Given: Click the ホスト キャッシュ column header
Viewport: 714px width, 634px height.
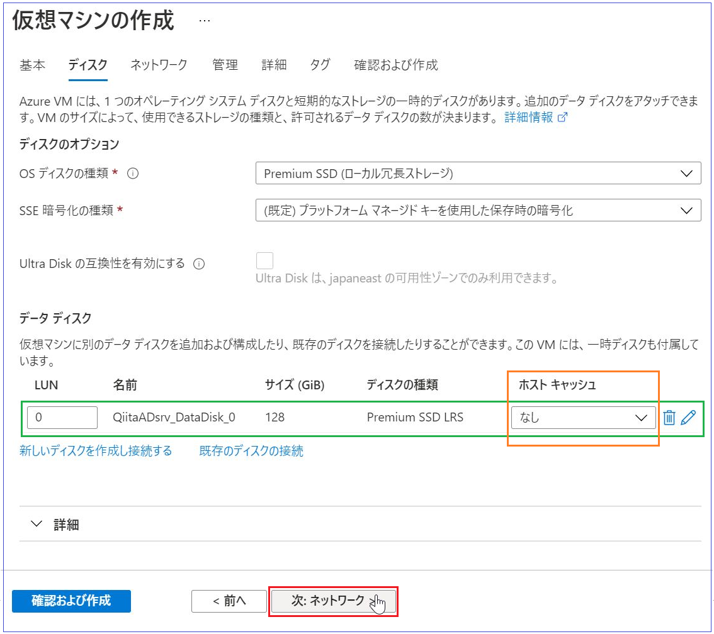Looking at the screenshot, I should click(x=557, y=385).
